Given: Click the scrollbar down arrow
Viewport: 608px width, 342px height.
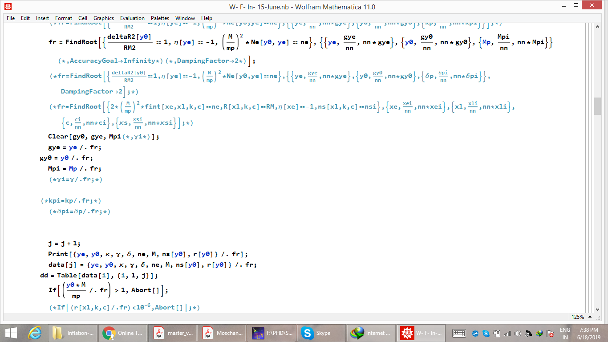Looking at the screenshot, I should [598, 309].
